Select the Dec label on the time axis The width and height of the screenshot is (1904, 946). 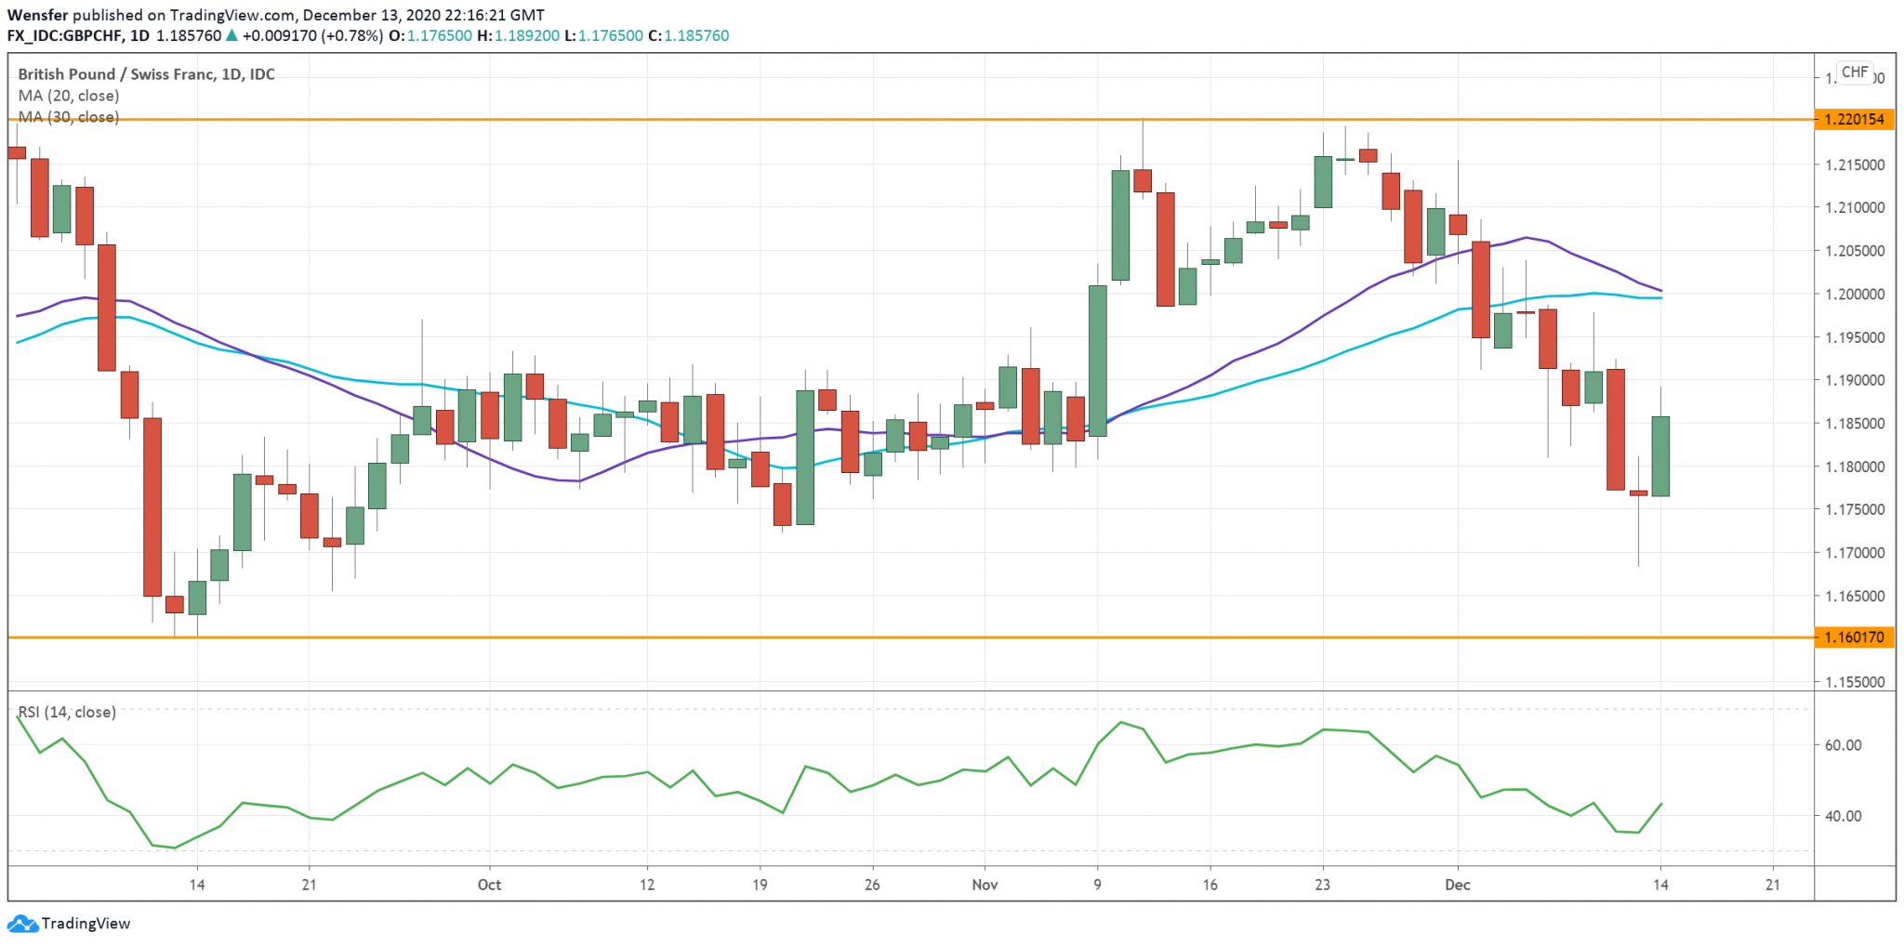1458,885
